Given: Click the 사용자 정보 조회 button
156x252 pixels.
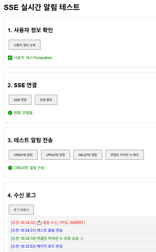Looking at the screenshot, I should pyautogui.click(x=25, y=45).
